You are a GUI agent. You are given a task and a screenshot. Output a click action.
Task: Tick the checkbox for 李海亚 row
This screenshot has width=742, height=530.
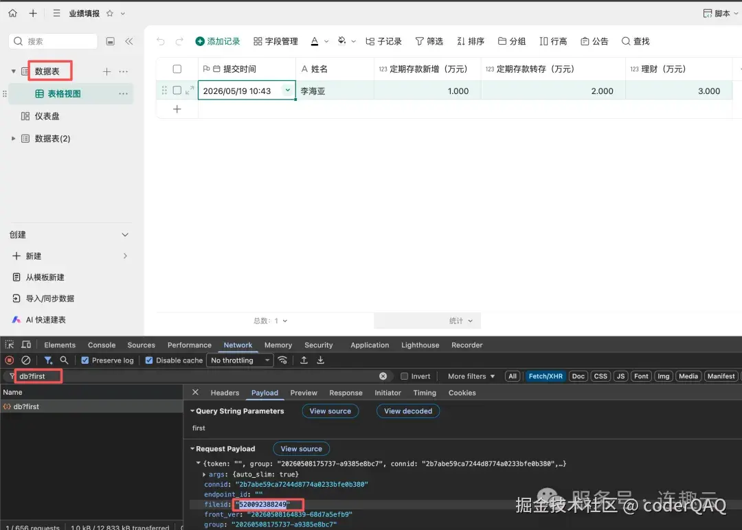[x=177, y=91]
